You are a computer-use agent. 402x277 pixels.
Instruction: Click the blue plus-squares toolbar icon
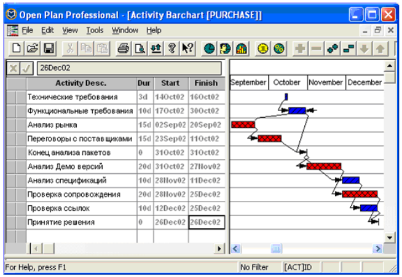[x=333, y=49]
